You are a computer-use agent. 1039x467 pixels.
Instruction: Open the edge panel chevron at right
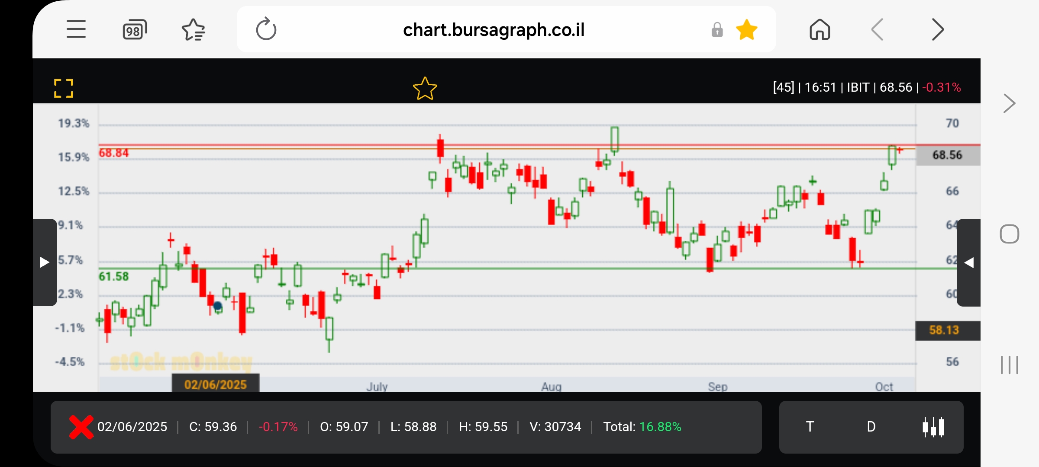click(1009, 103)
